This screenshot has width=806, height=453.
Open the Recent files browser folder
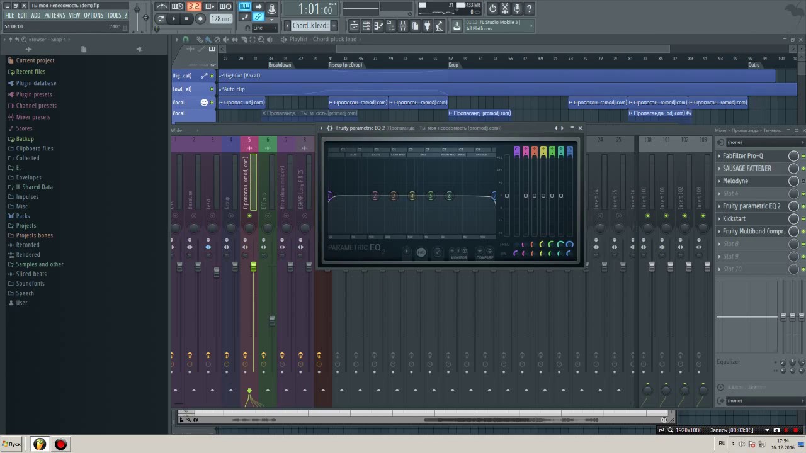click(x=31, y=72)
